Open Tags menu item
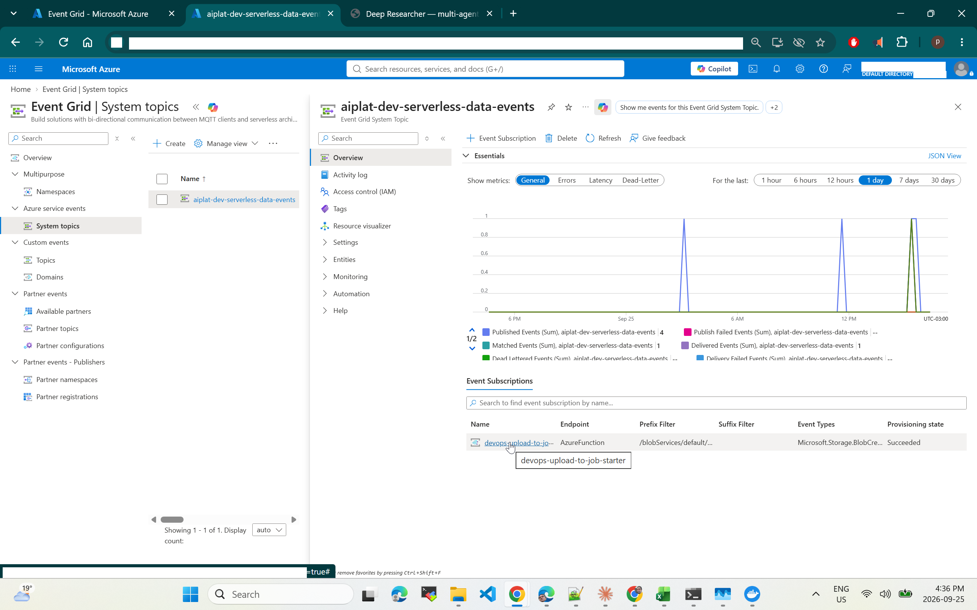Screen dimensions: 977x610 point(340,209)
